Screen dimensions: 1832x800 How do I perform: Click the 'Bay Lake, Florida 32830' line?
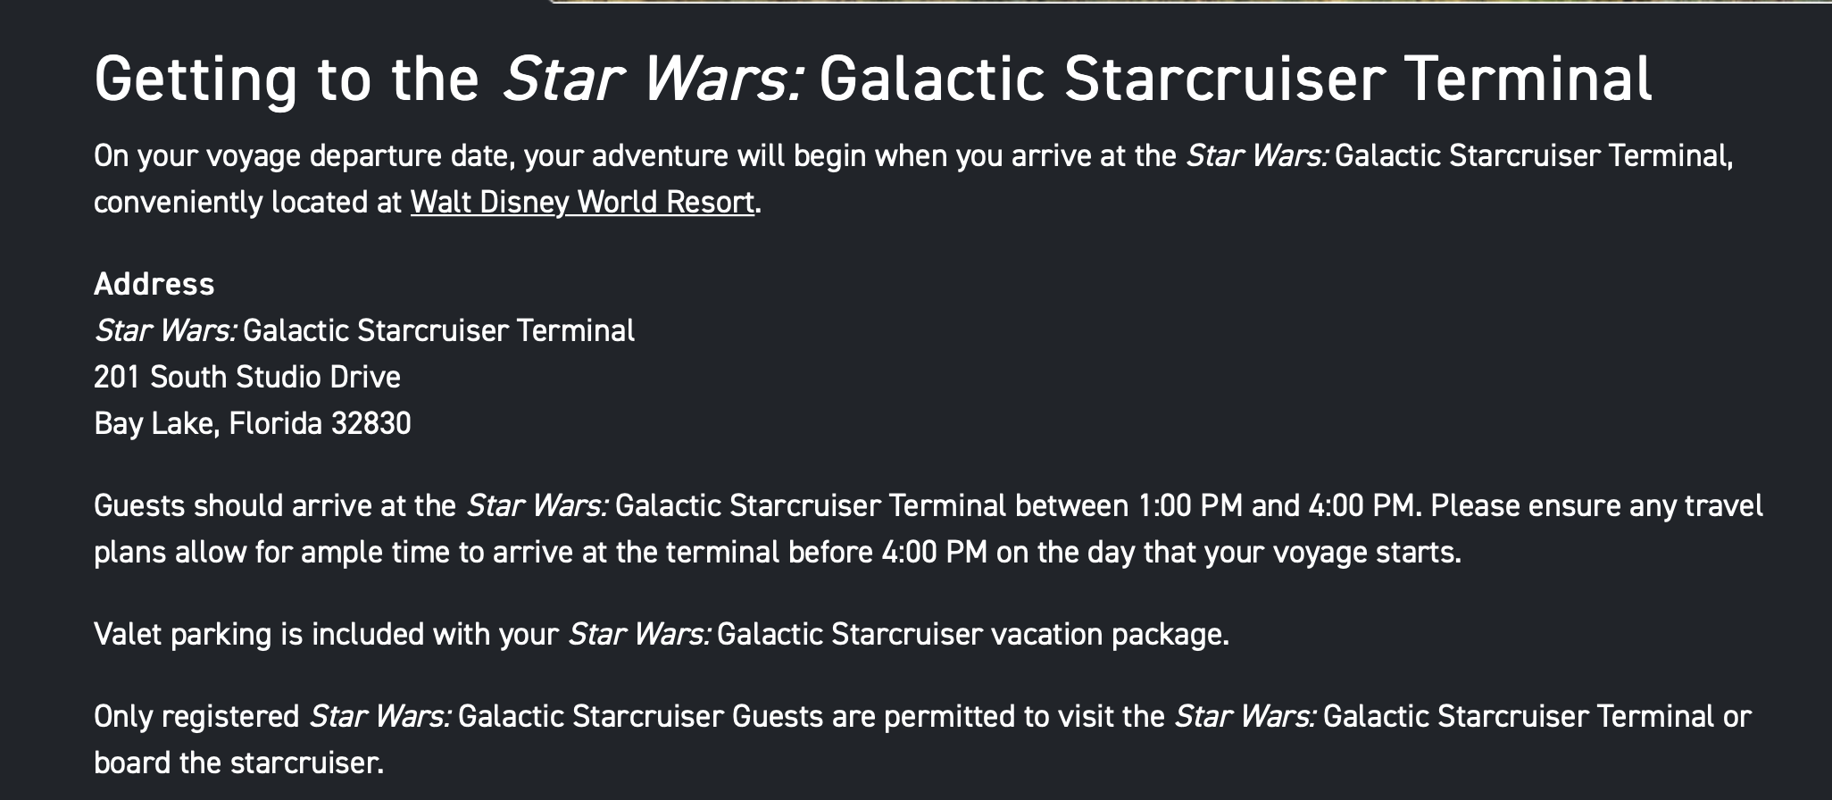tap(252, 423)
